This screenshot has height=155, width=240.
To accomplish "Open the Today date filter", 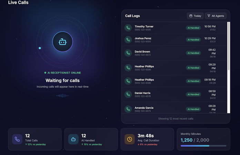I will click(x=195, y=16).
